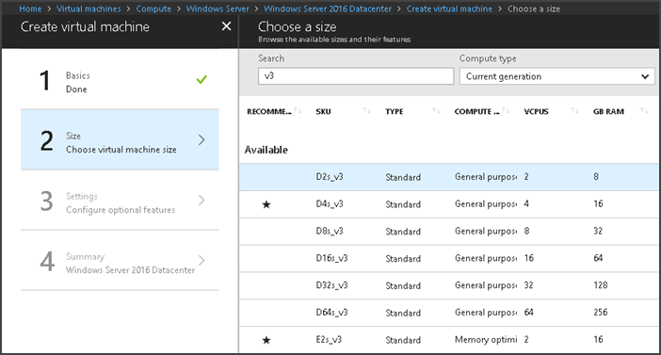Screen dimensions: 661x355
Task: Expand the Settings step chevron
Action: [x=202, y=201]
